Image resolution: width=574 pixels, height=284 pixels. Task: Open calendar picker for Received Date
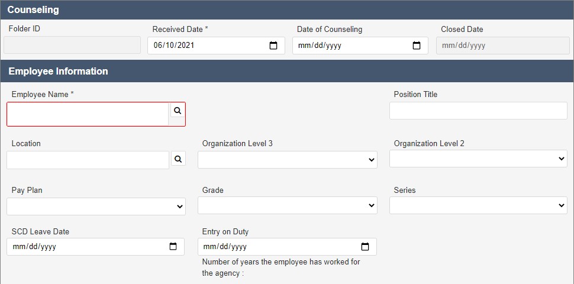tap(273, 46)
